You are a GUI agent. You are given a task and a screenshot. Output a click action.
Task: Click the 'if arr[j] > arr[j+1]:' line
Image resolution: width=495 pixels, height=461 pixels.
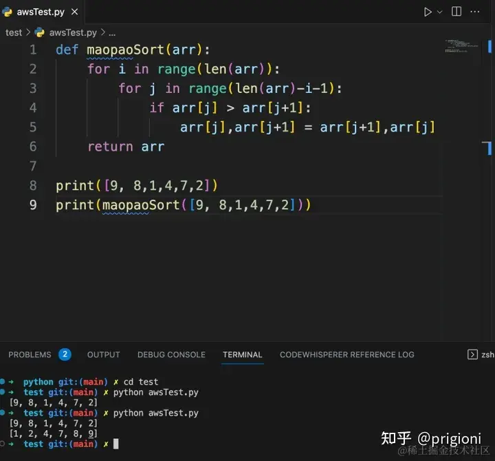[x=230, y=108]
